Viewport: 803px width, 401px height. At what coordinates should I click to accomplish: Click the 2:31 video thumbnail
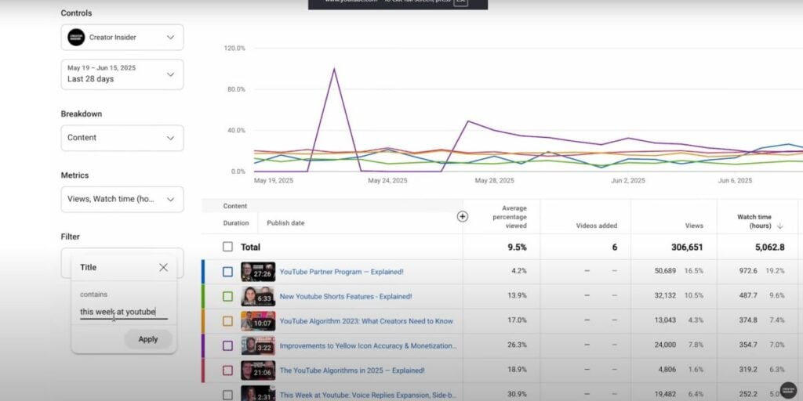258,393
